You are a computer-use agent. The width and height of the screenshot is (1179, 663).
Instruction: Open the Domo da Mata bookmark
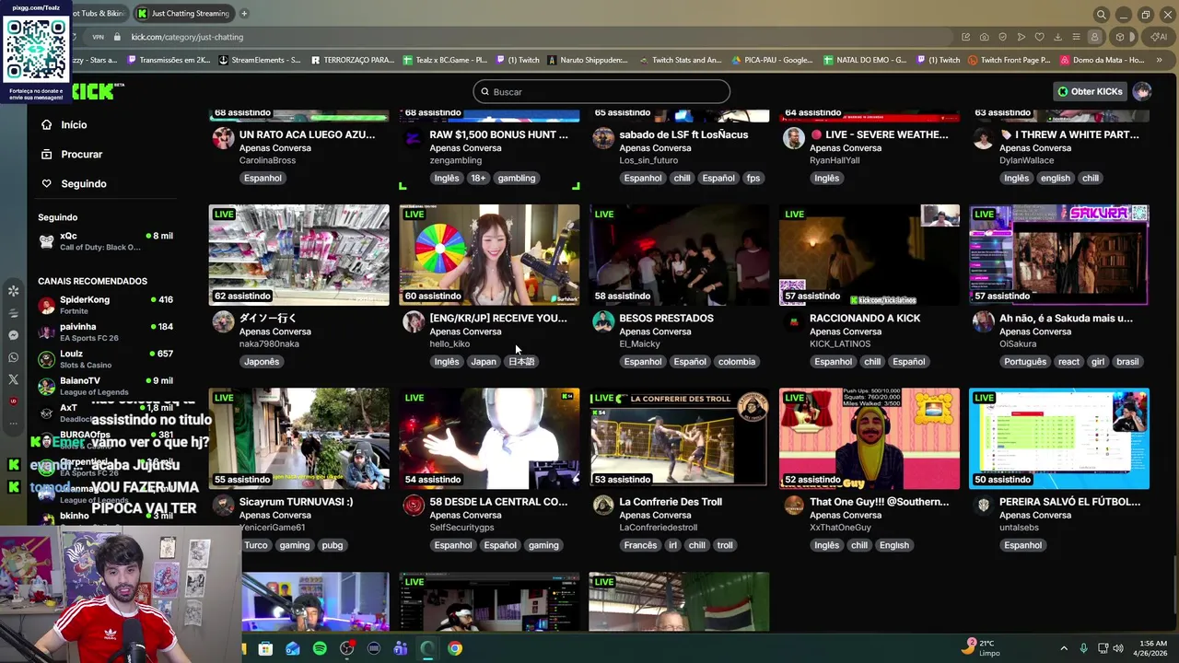(x=1102, y=60)
